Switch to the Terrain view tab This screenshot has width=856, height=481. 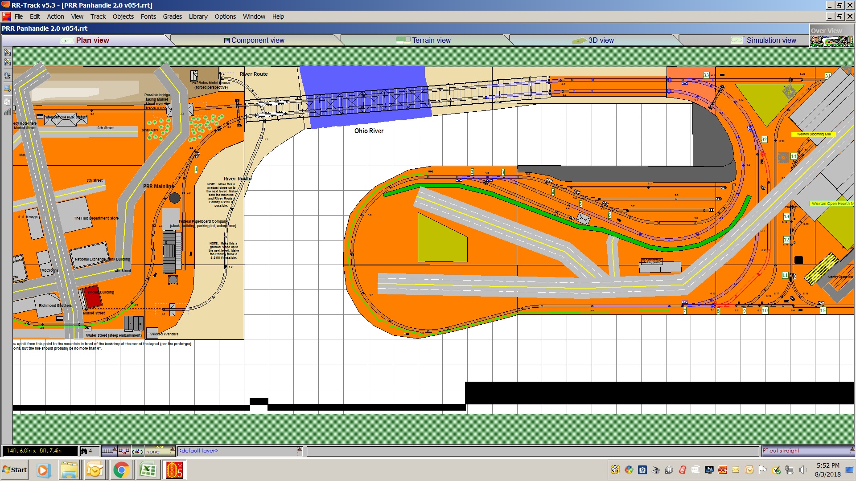431,40
